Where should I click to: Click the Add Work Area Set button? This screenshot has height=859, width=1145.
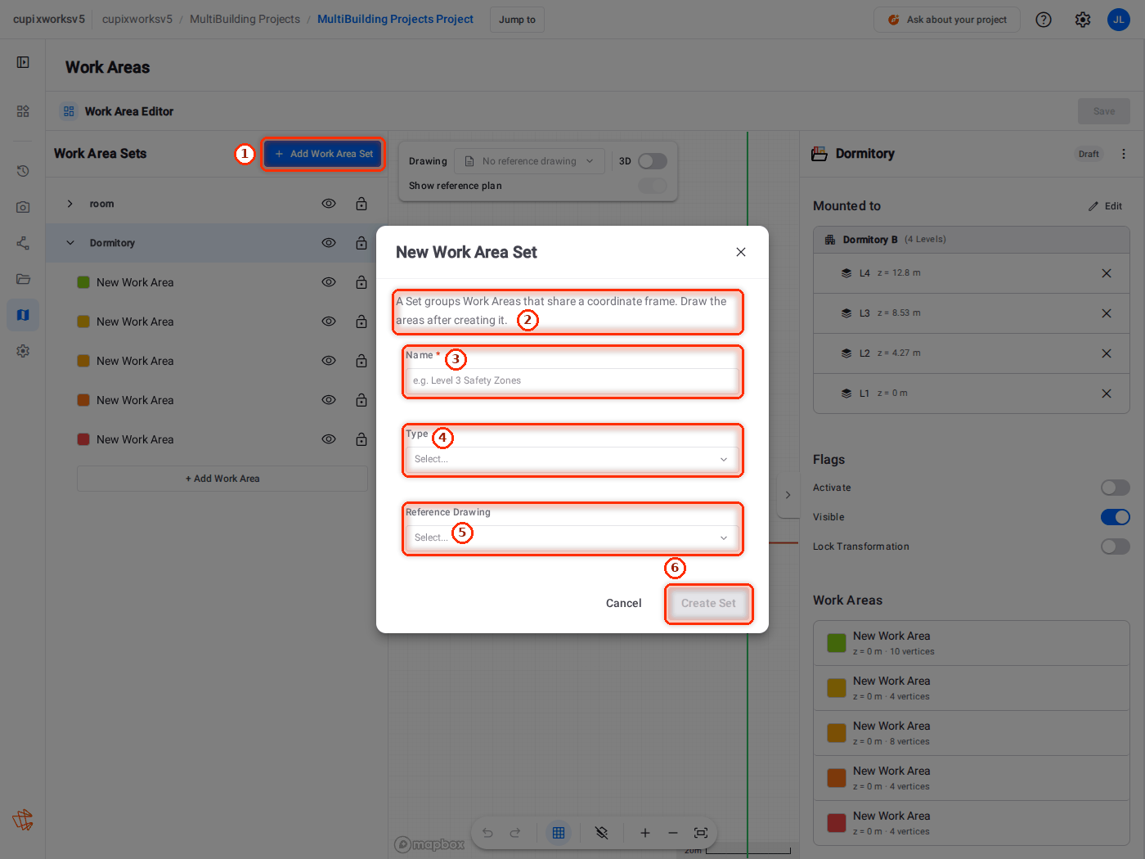point(324,154)
